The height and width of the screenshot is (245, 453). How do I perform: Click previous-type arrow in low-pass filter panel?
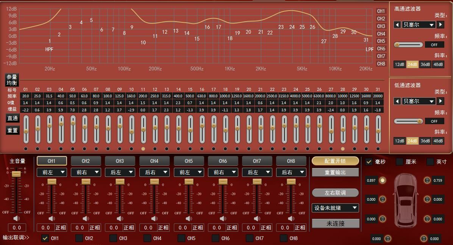point(397,101)
